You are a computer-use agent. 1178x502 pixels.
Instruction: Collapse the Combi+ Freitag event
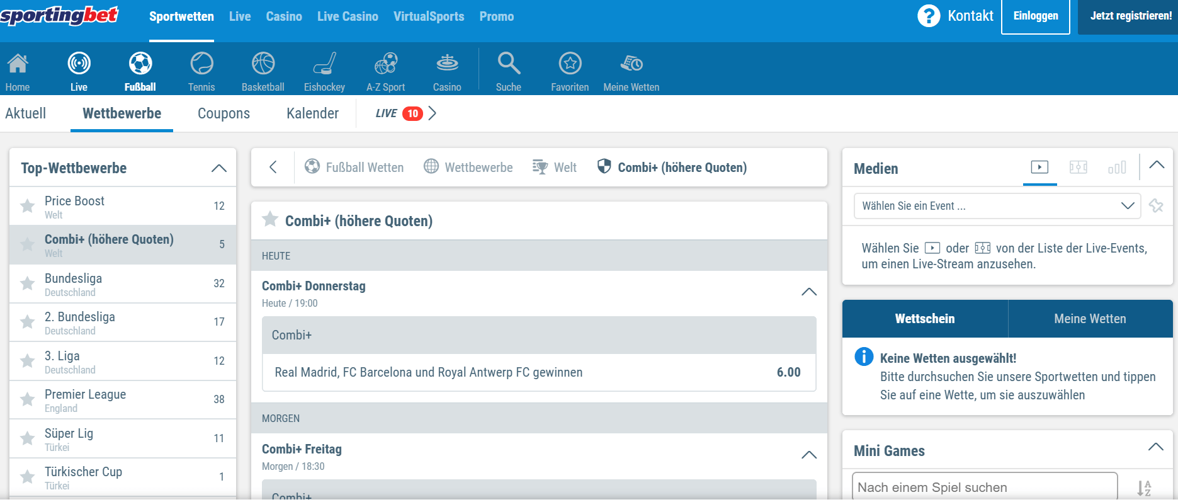tap(809, 455)
